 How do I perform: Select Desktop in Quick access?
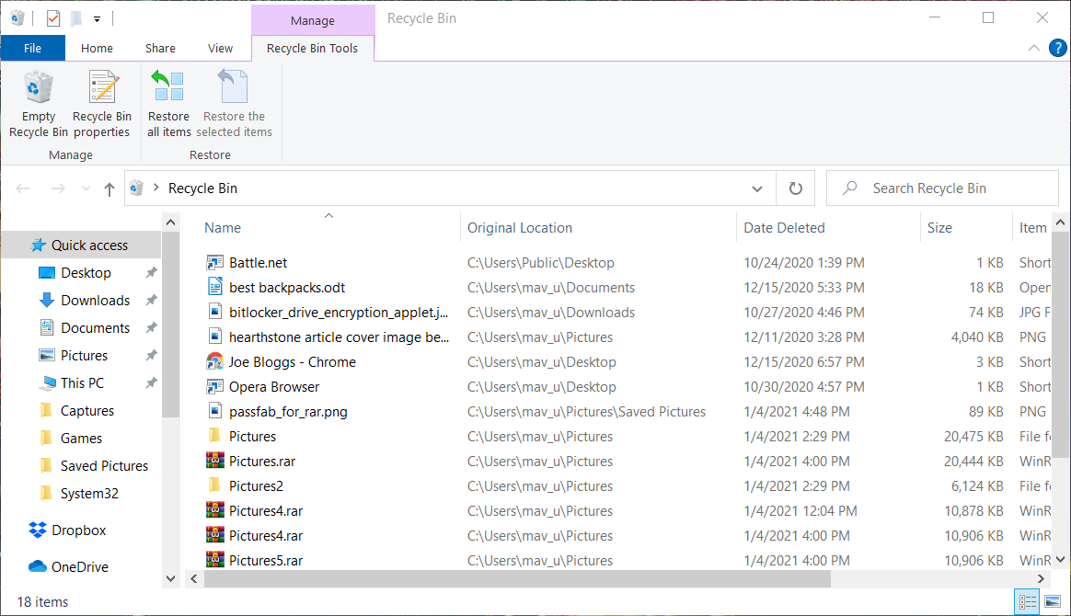(86, 273)
